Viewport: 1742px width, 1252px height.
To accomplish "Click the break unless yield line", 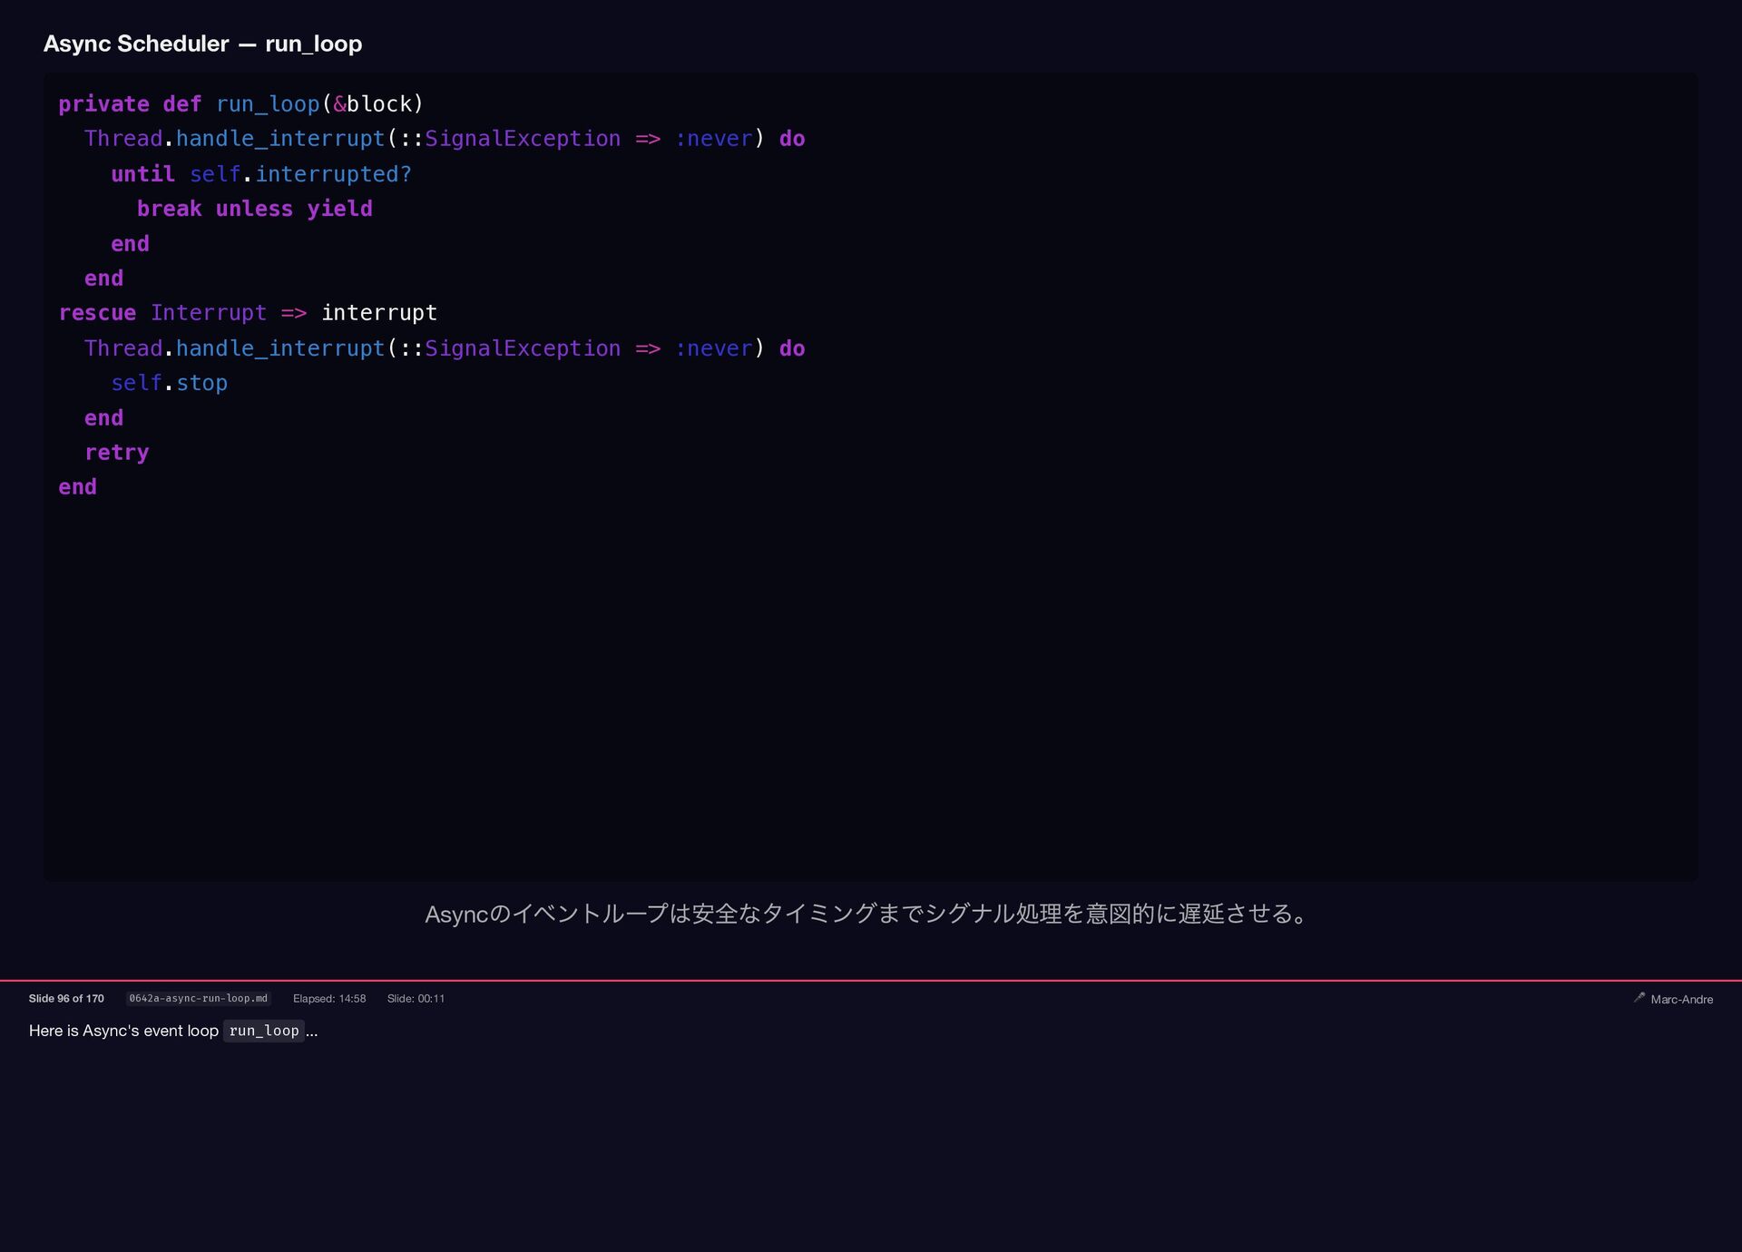I will coord(254,209).
